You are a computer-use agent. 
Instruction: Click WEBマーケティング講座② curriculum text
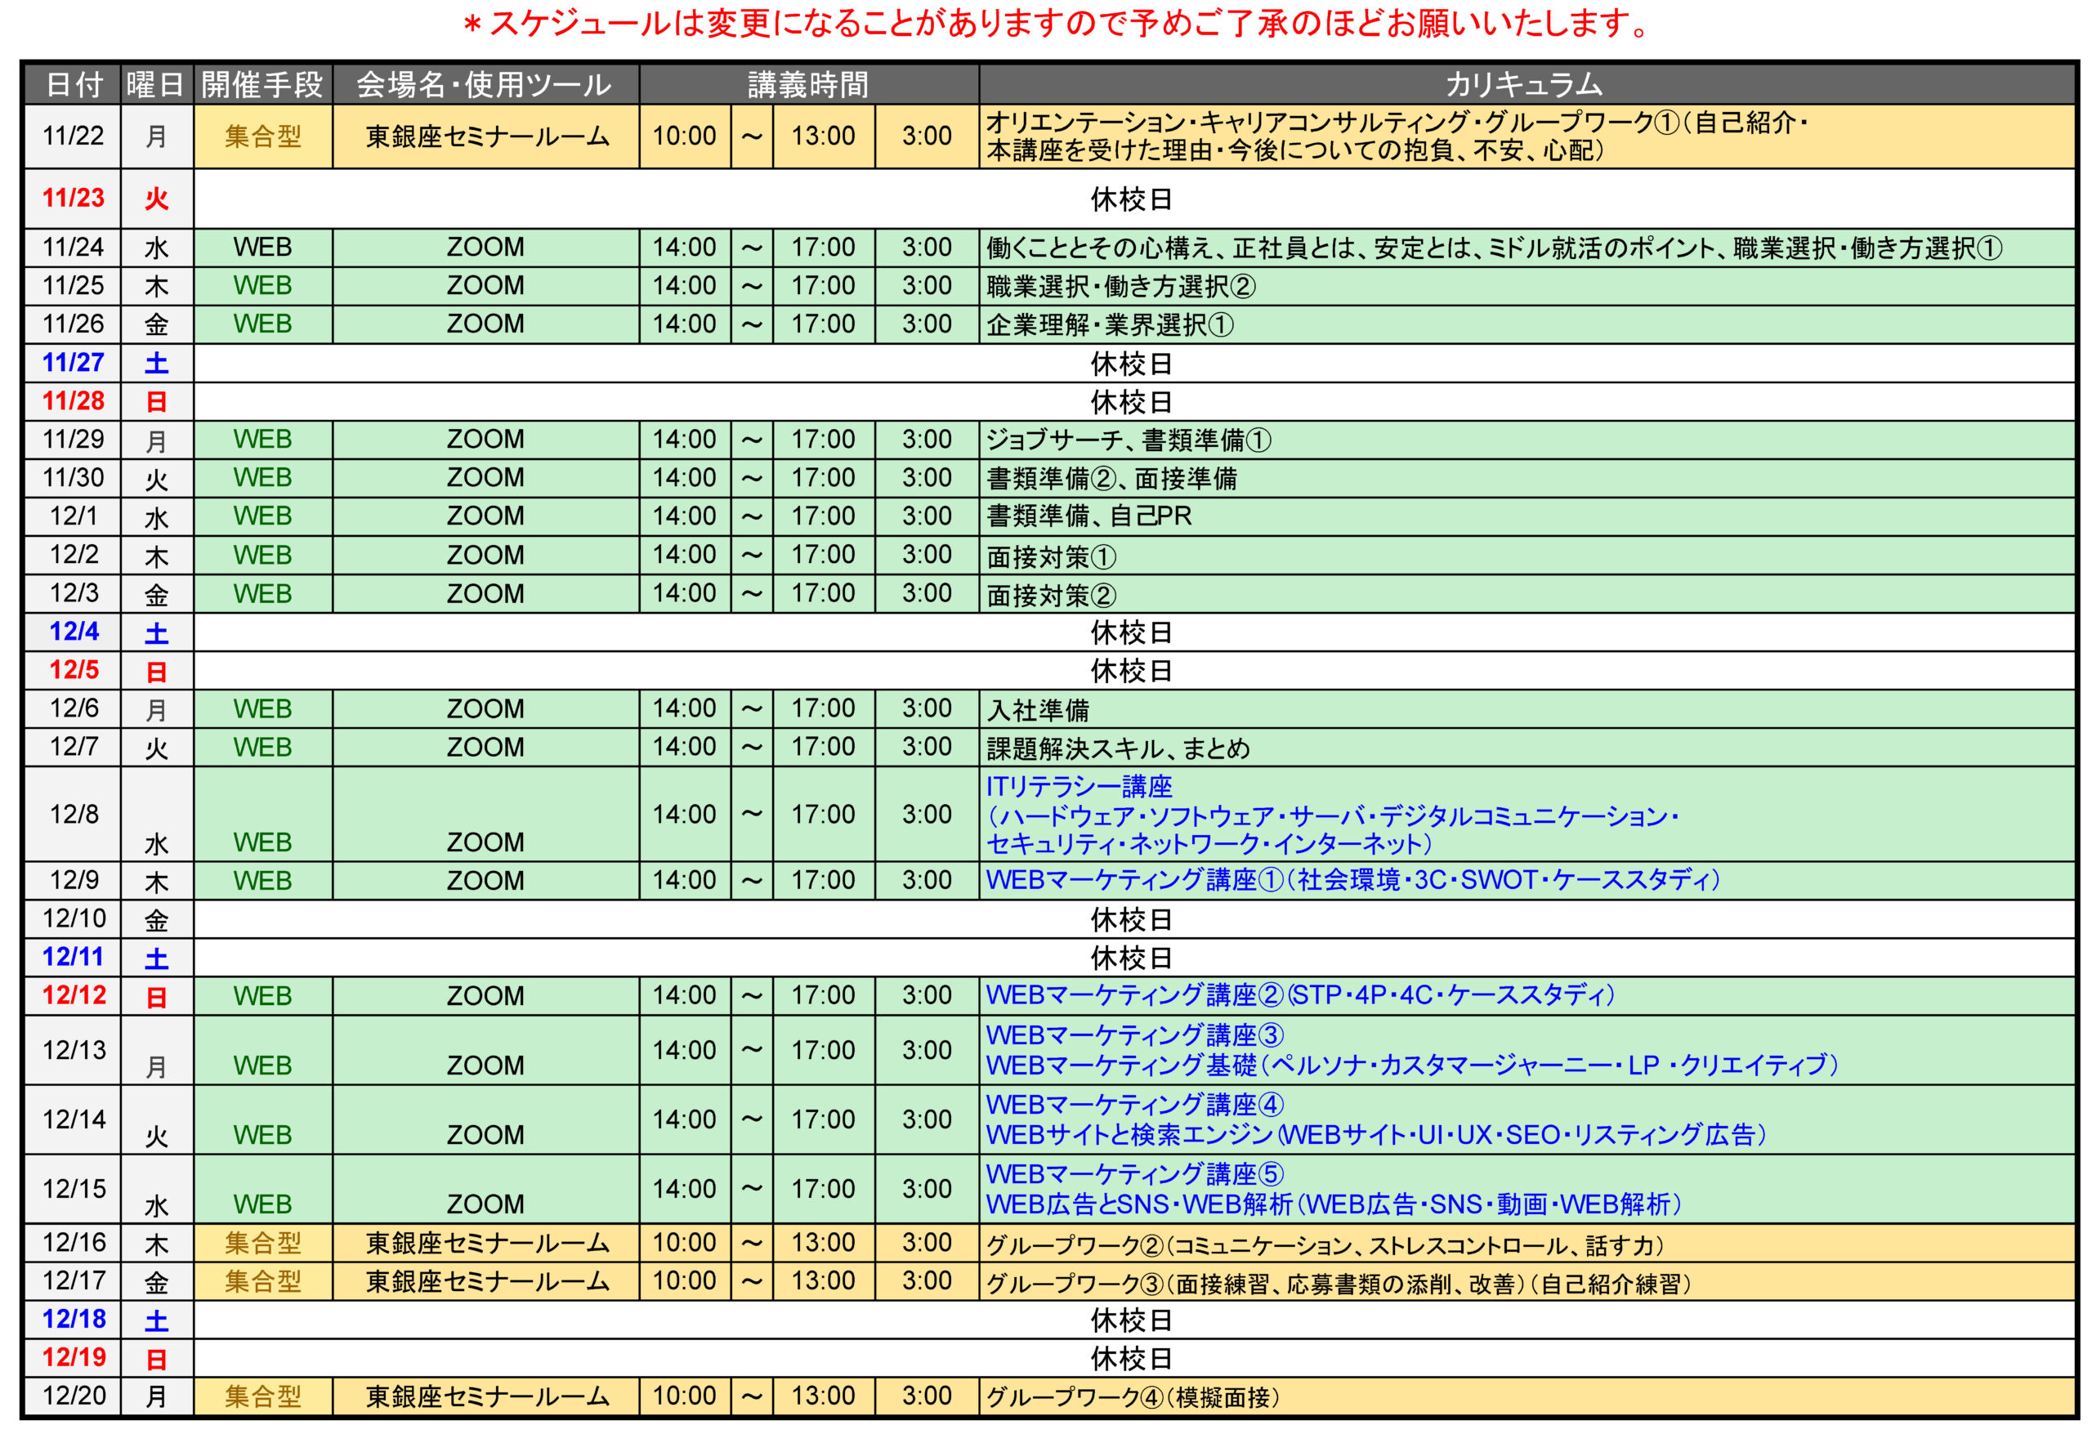pos(1300,995)
